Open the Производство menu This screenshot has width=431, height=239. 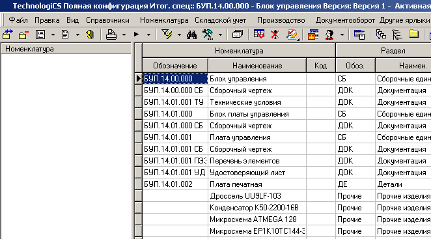[281, 20]
